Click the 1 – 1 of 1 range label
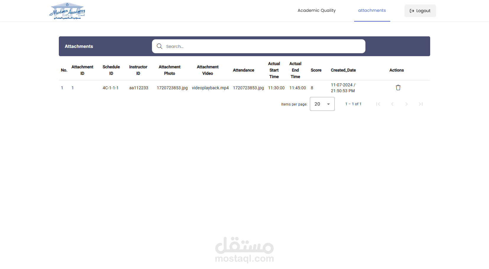Screen dimensions: 489x269 tap(353, 104)
